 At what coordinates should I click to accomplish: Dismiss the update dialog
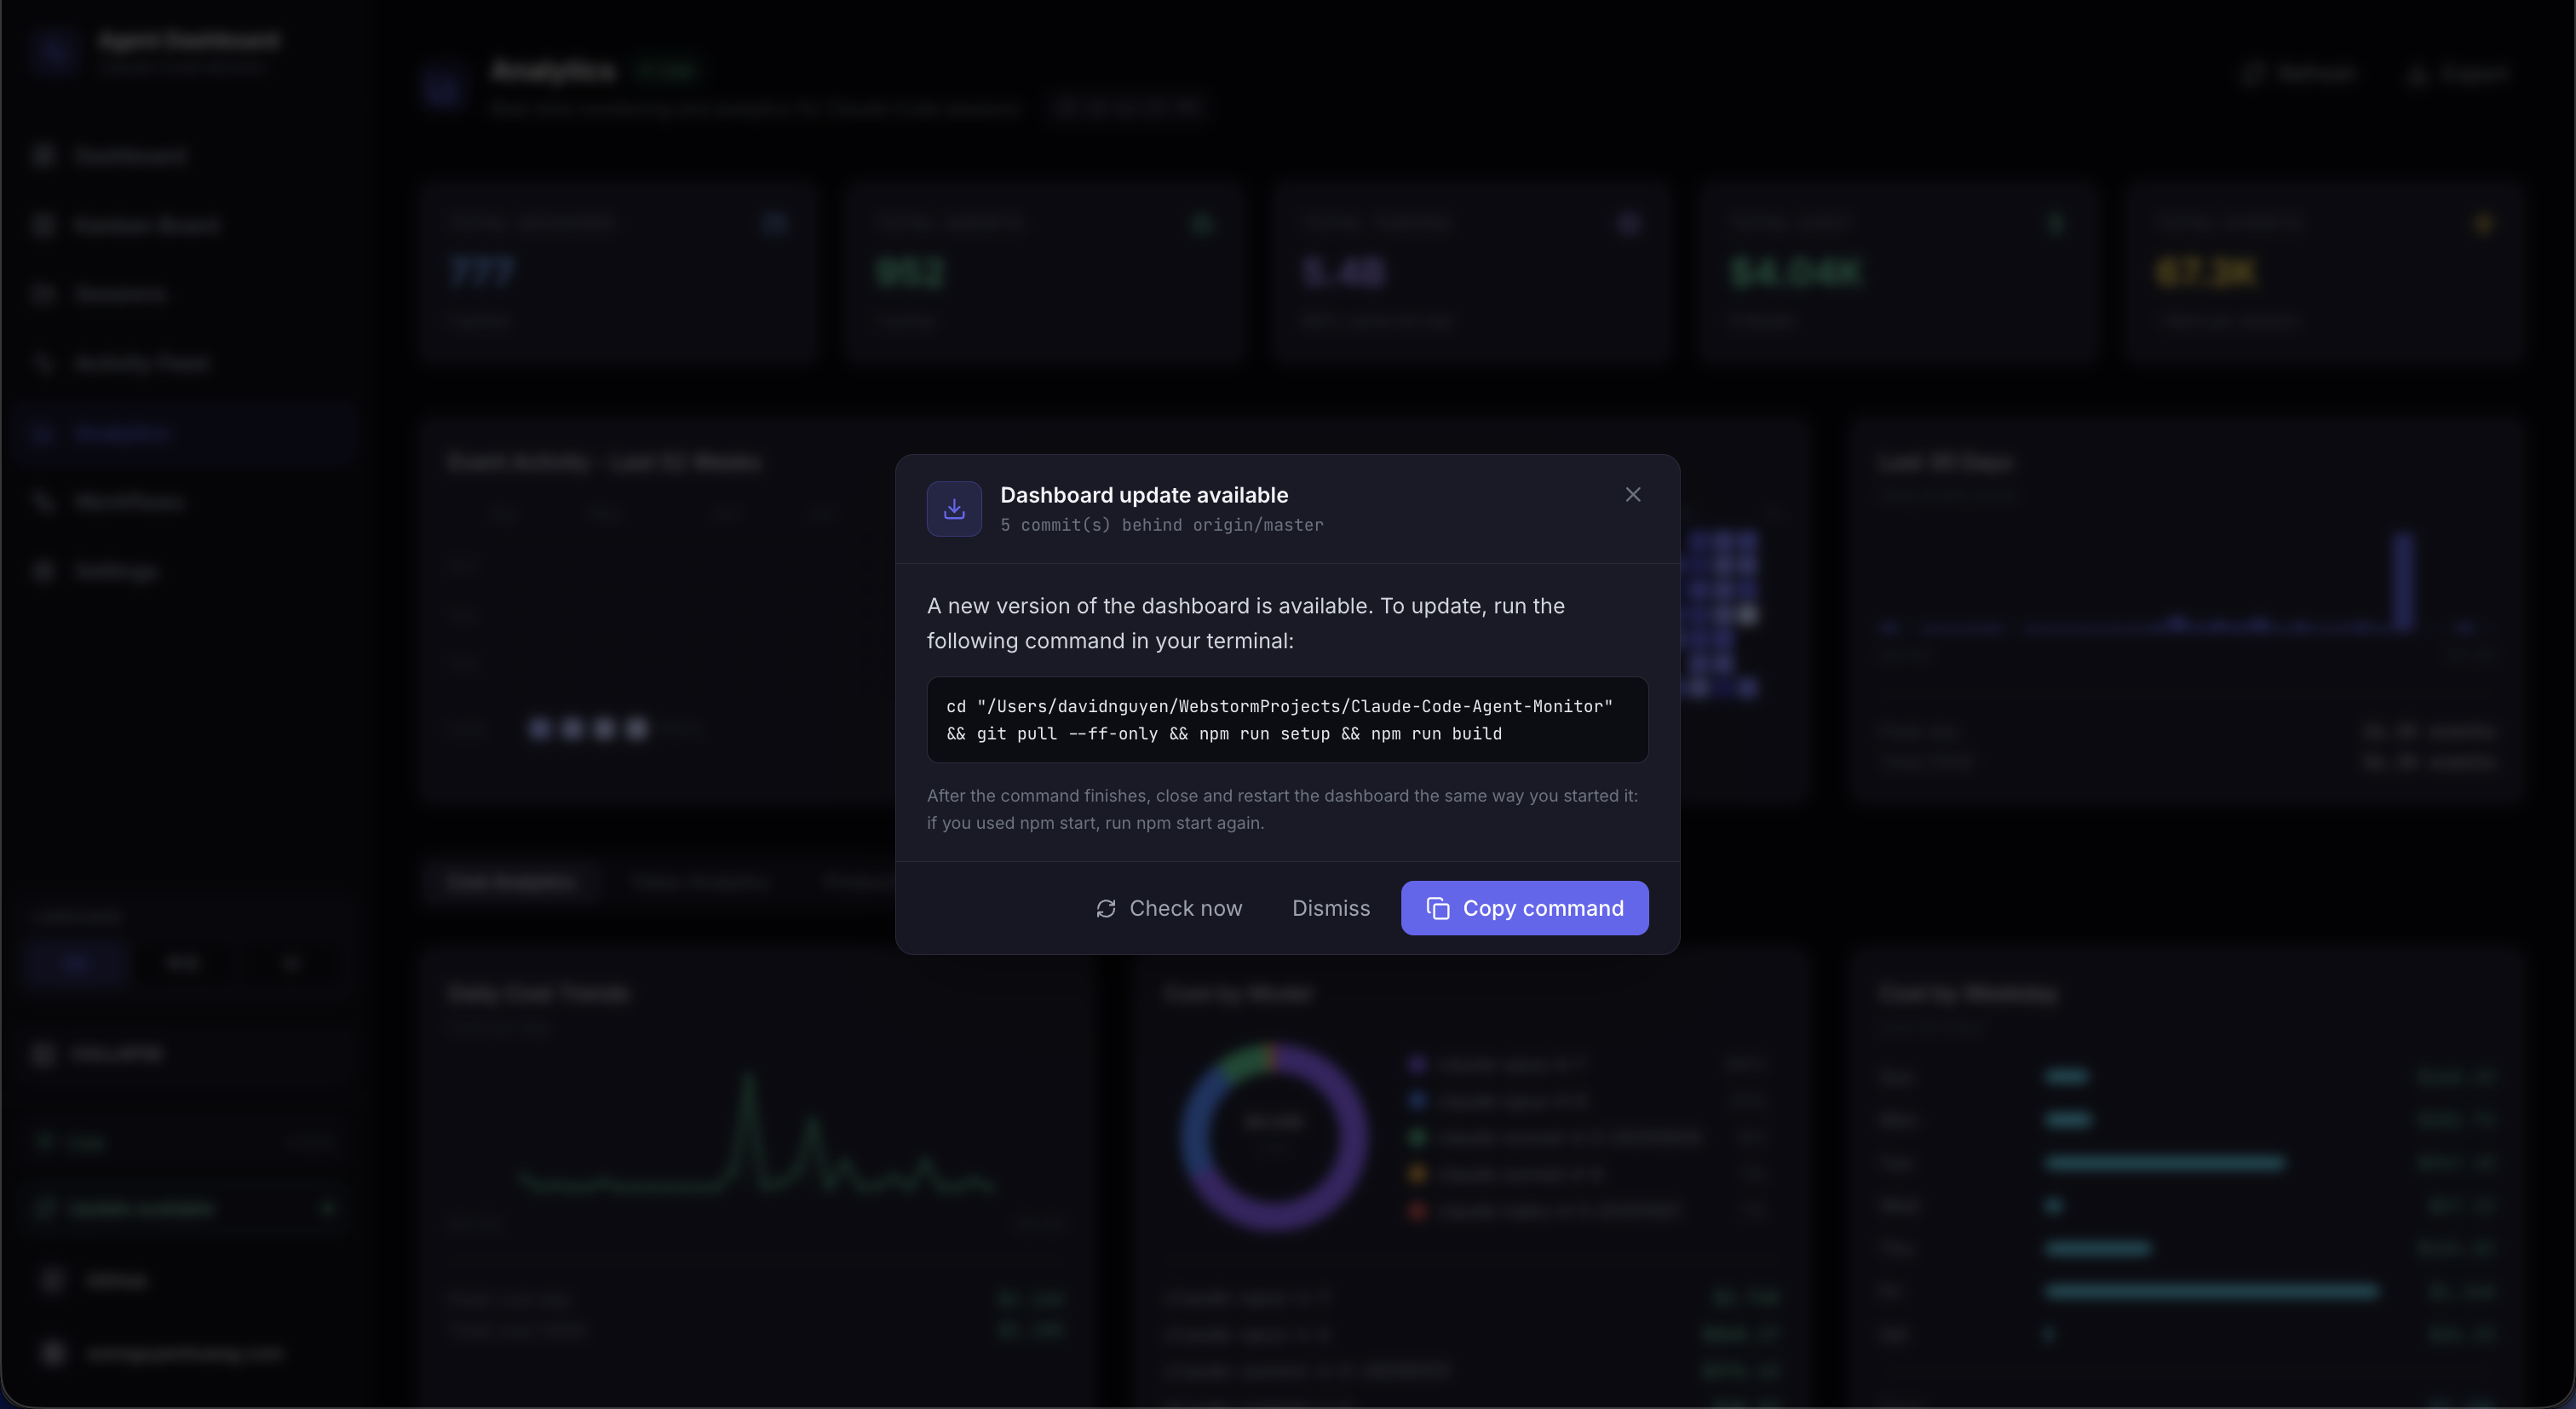1331,908
